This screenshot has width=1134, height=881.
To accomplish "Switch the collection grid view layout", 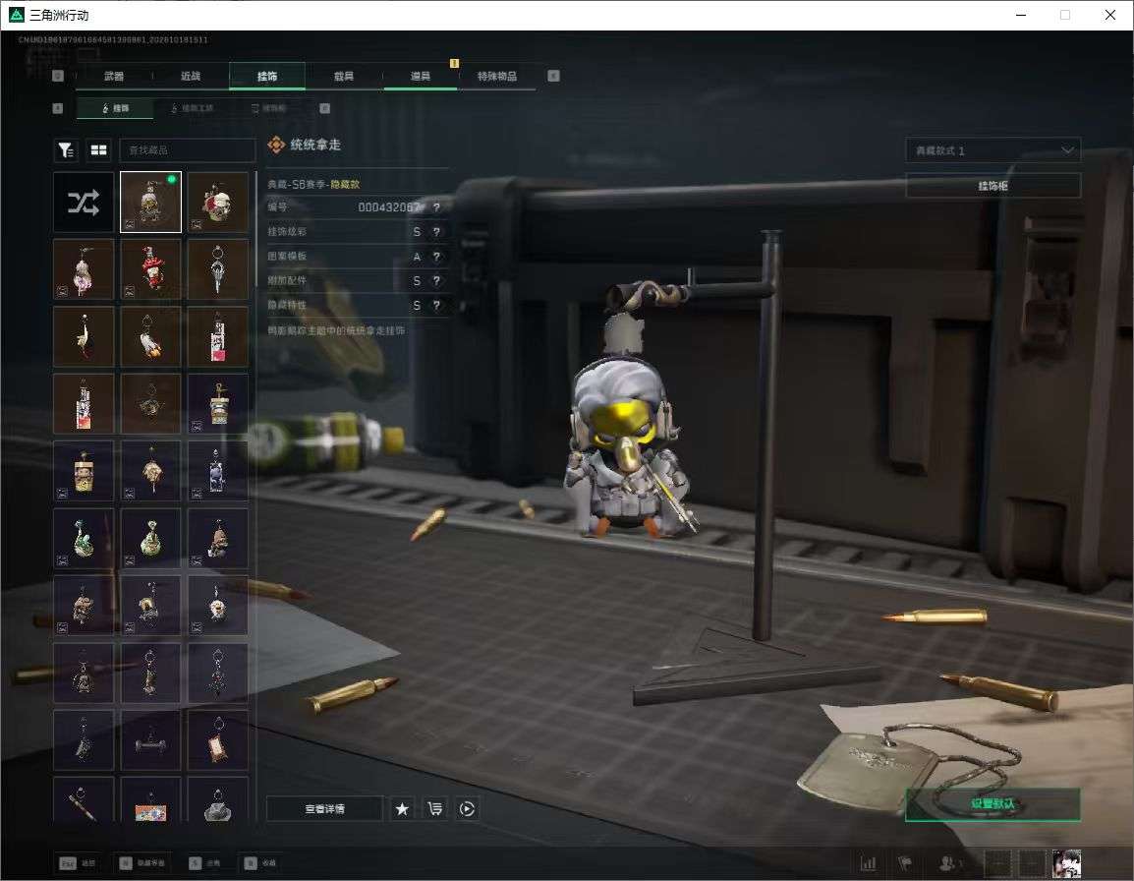I will coord(98,149).
